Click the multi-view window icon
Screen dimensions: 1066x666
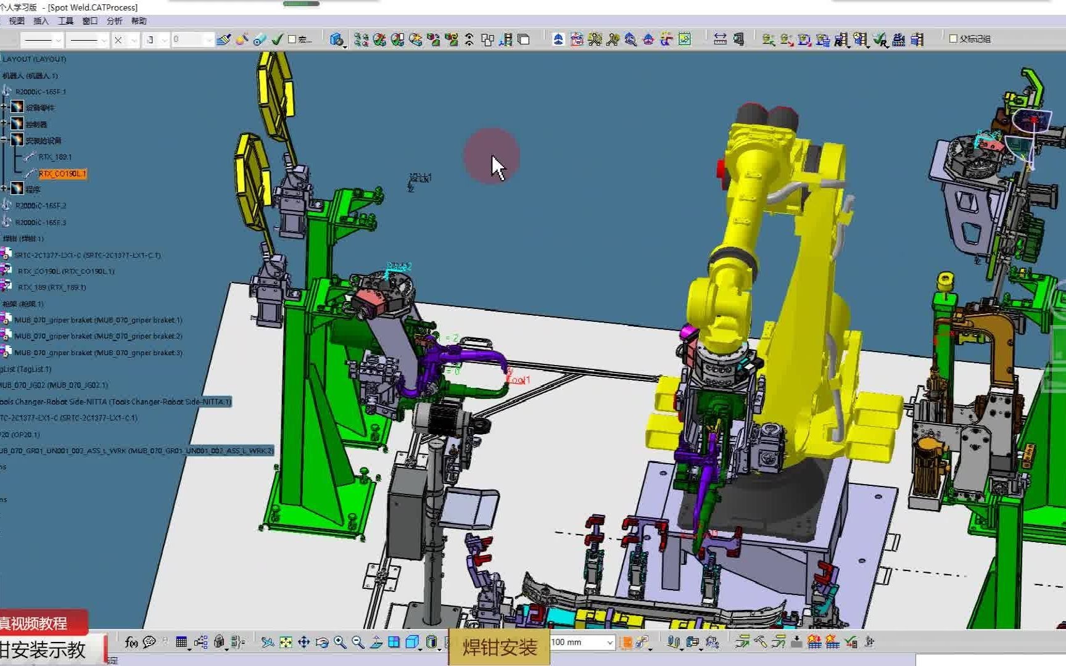click(x=394, y=643)
